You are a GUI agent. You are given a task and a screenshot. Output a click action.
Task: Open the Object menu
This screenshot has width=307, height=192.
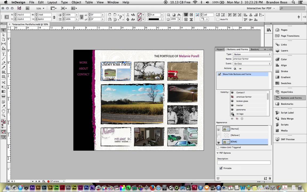pyautogui.click(x=76, y=2)
